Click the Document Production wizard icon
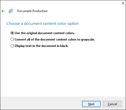The height and width of the screenshot is (110, 126). 11,11
